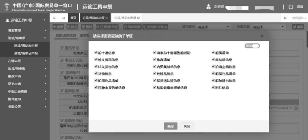Click the user avatar icon beside 欢迎您
Screen dimensions: 308x140
click(208, 7)
